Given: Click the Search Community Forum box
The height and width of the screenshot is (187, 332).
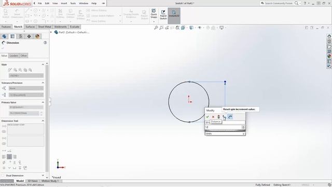Looking at the screenshot, I should coord(276,3).
